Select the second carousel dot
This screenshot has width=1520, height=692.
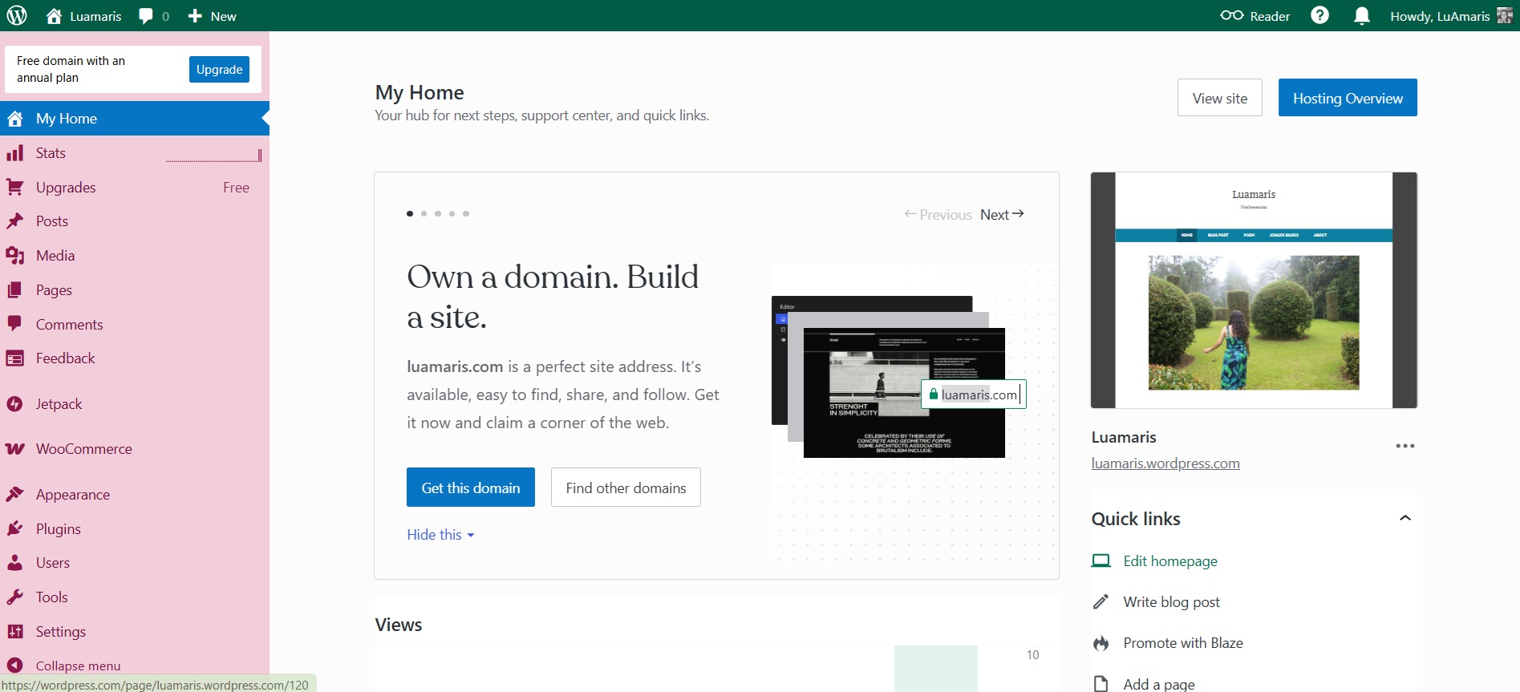click(424, 213)
